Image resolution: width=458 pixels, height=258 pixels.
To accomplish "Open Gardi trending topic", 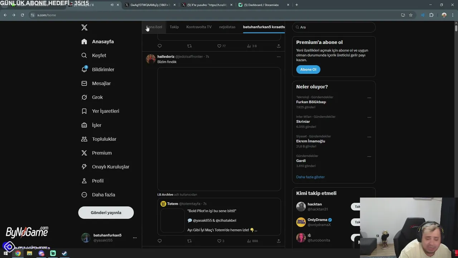I will tap(301, 161).
